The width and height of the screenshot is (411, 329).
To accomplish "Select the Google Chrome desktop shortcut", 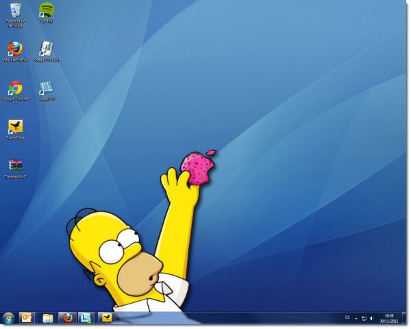I will [x=16, y=91].
